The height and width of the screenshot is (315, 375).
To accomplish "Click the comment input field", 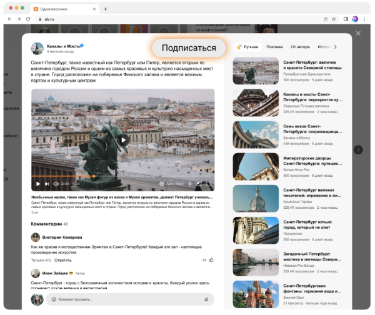I will click(x=125, y=299).
